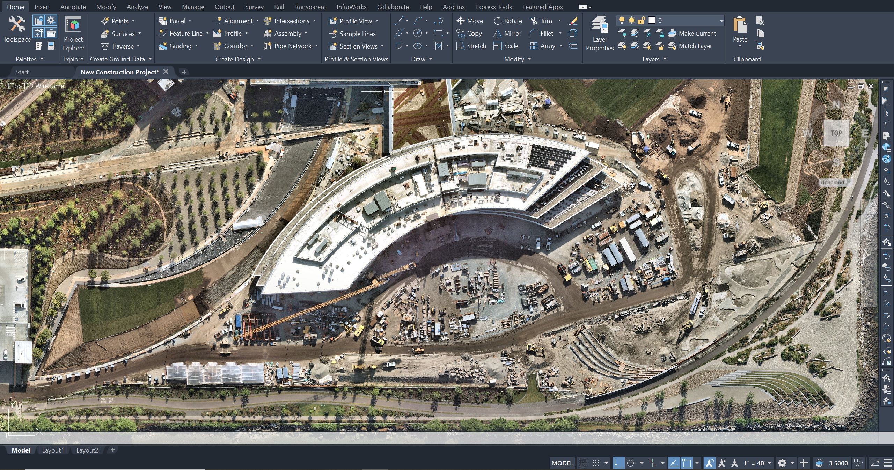Switch to the Insert ribbon tab
The width and height of the screenshot is (894, 470).
42,7
